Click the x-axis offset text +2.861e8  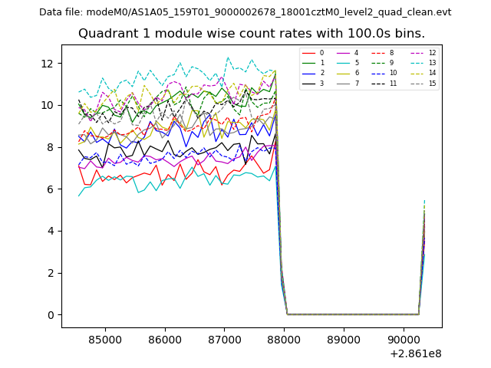click(416, 353)
